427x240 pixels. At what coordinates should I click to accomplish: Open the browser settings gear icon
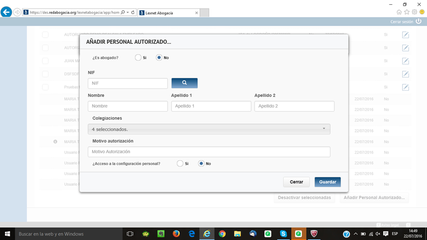tap(414, 12)
